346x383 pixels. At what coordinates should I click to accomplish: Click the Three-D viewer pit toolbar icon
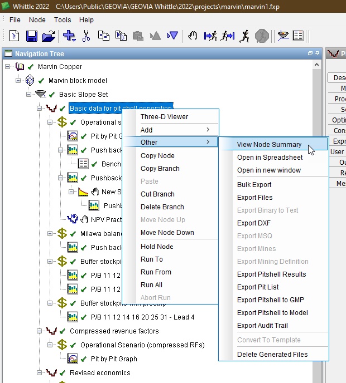pos(283,36)
